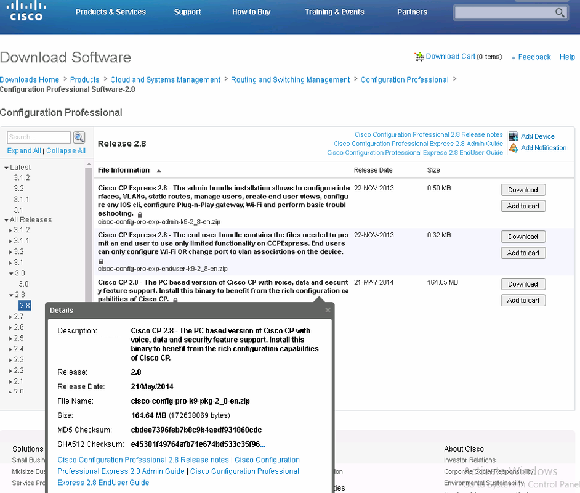Image resolution: width=580 pixels, height=493 pixels.
Task: Click the header search magnifier icon
Action: [560, 12]
